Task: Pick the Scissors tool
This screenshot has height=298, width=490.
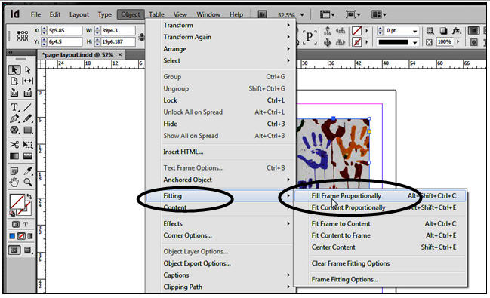Action: (14, 145)
